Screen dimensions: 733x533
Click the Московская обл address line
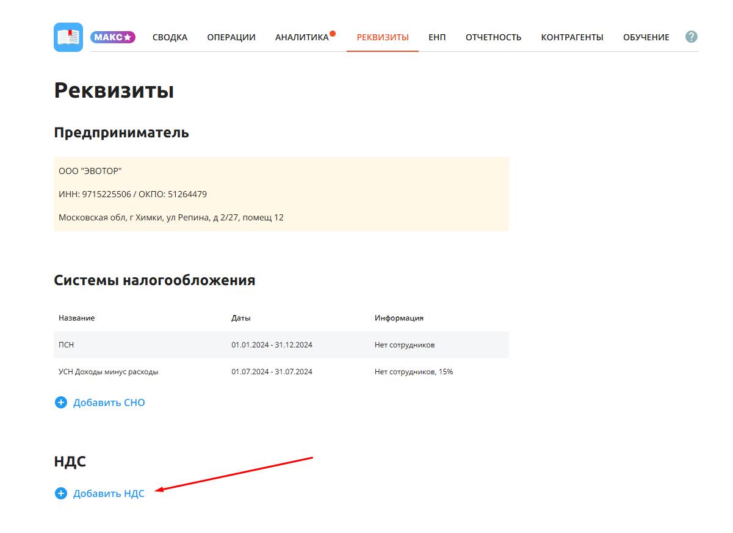point(171,217)
